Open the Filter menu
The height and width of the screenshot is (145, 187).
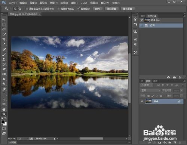pos(74,3)
